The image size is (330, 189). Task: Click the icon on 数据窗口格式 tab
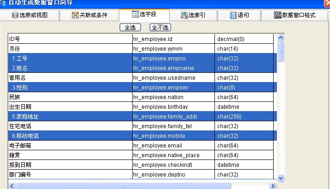277,15
